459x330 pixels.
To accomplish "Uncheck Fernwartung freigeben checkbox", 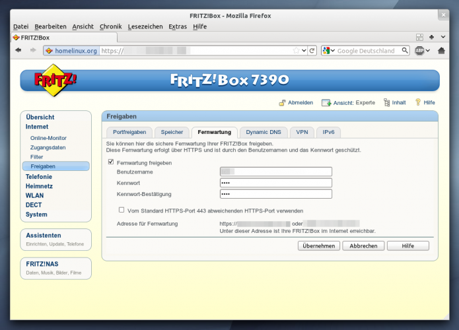I will (x=111, y=162).
